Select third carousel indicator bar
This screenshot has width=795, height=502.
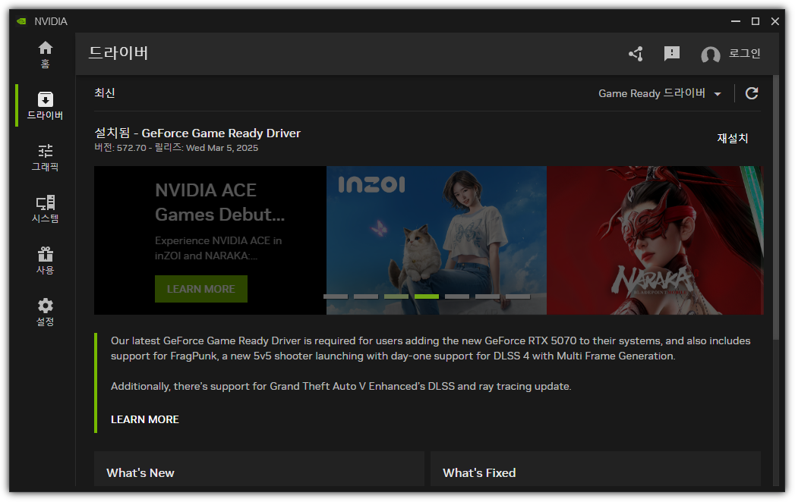click(396, 296)
